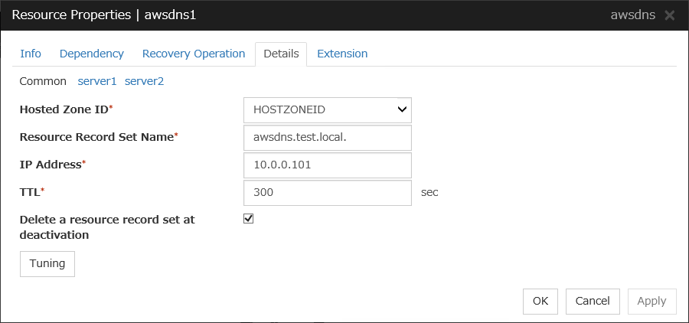689x323 pixels.
Task: Focus the IP Address input field
Action: pos(327,165)
